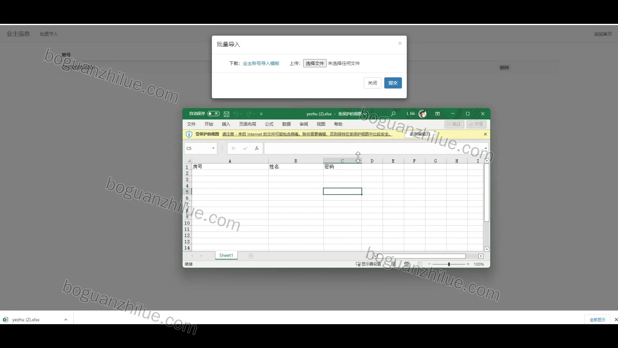Switch to Page Layout view icon
Image resolution: width=618 pixels, height=348 pixels.
coord(407,264)
